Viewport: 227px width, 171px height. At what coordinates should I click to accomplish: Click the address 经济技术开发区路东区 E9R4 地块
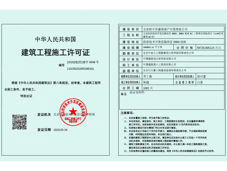tap(165, 42)
